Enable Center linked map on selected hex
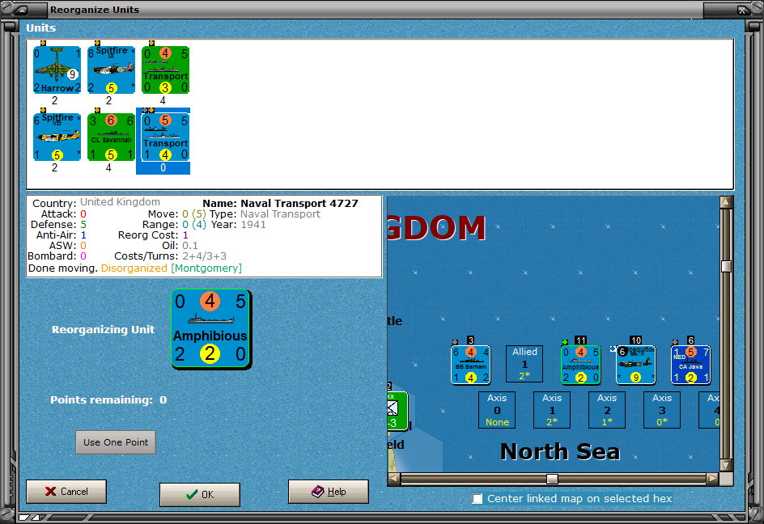Screen dimensions: 764x524 [477, 499]
